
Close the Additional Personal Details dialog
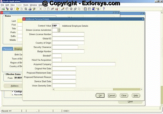click(x=143, y=19)
